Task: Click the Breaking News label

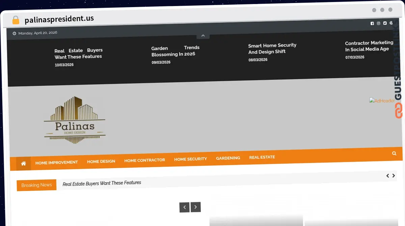Action: coord(36,185)
